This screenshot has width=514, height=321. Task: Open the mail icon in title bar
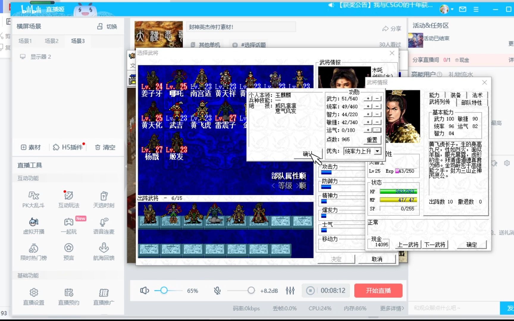click(463, 9)
